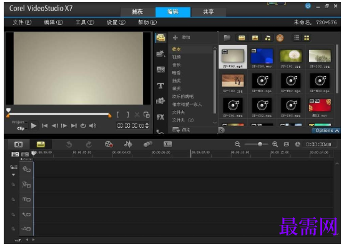
Task: Select the SP-V03.mp4 thumbnail
Action: click(x=233, y=57)
